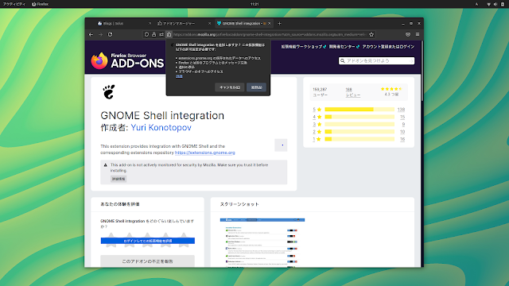Open the keyboard input indicator in top bar
This screenshot has width=509, height=286.
pyautogui.click(x=476, y=4)
